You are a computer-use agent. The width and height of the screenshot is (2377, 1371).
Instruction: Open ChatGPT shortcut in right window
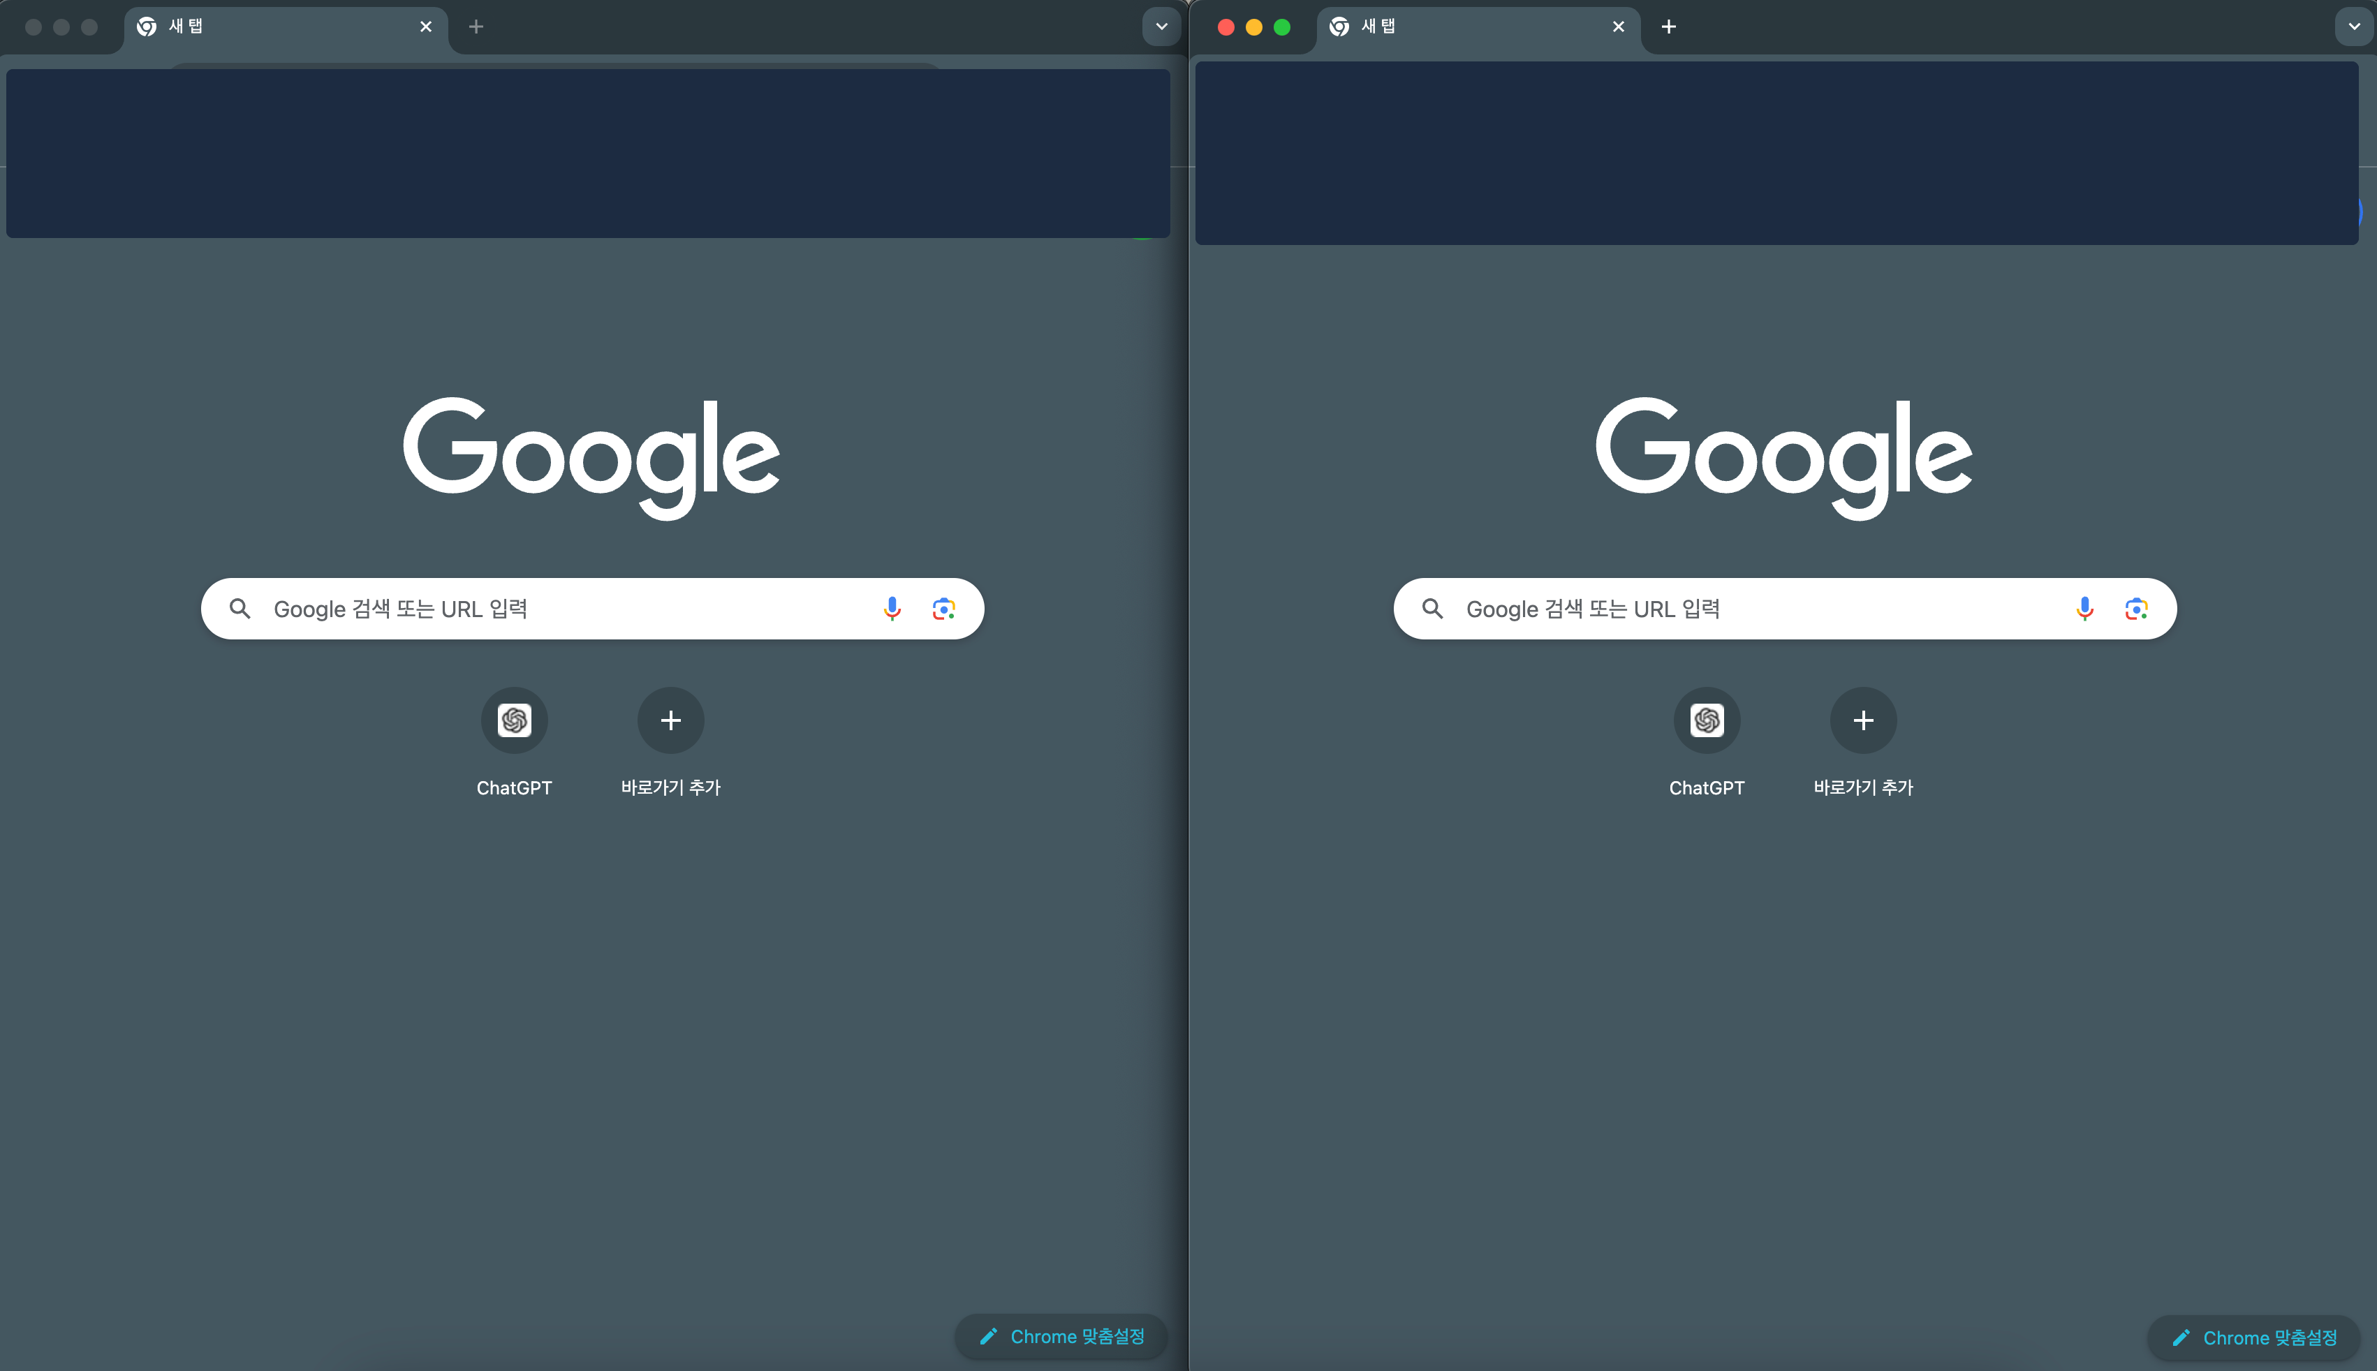tap(1707, 721)
